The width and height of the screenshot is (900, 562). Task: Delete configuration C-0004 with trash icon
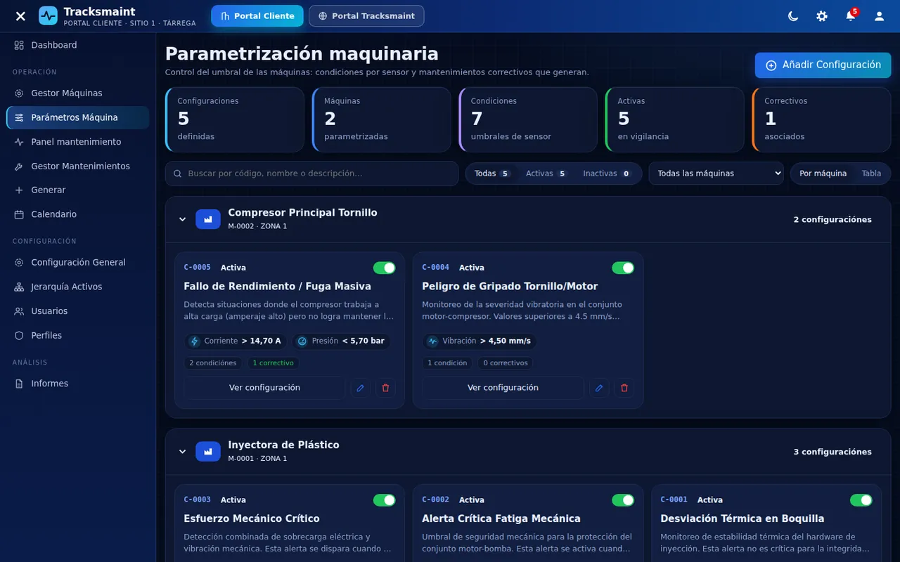[624, 388]
